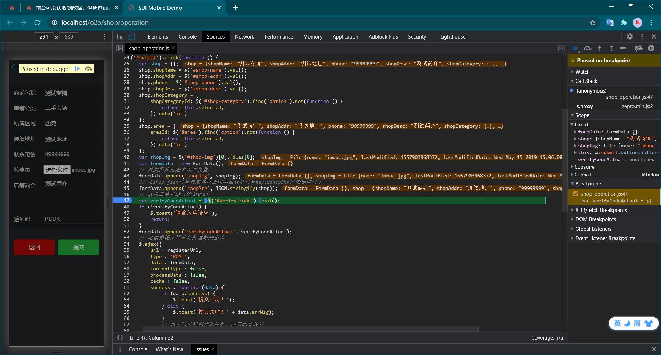Open the Network tab
This screenshot has height=355, width=661.
[x=245, y=37]
